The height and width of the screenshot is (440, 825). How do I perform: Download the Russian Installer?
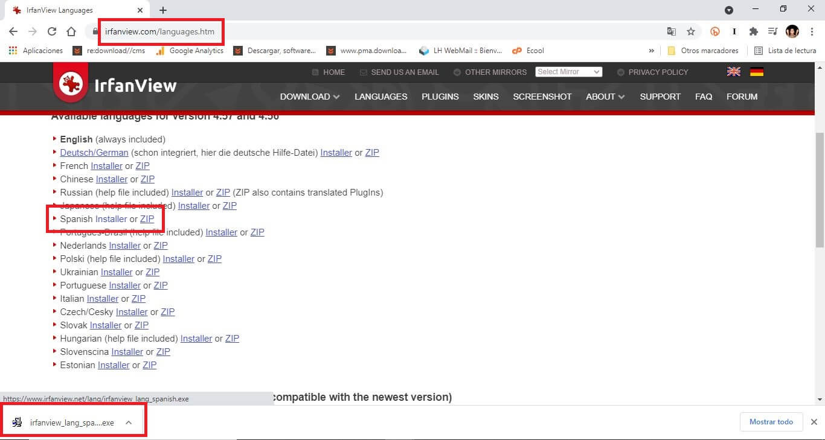pos(187,193)
